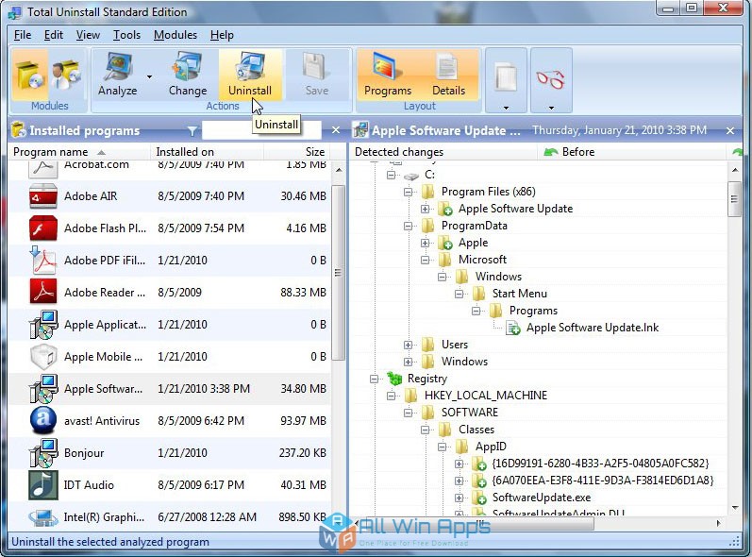Switch layout to Programs view
Screen dimensions: 752x557
click(x=388, y=75)
